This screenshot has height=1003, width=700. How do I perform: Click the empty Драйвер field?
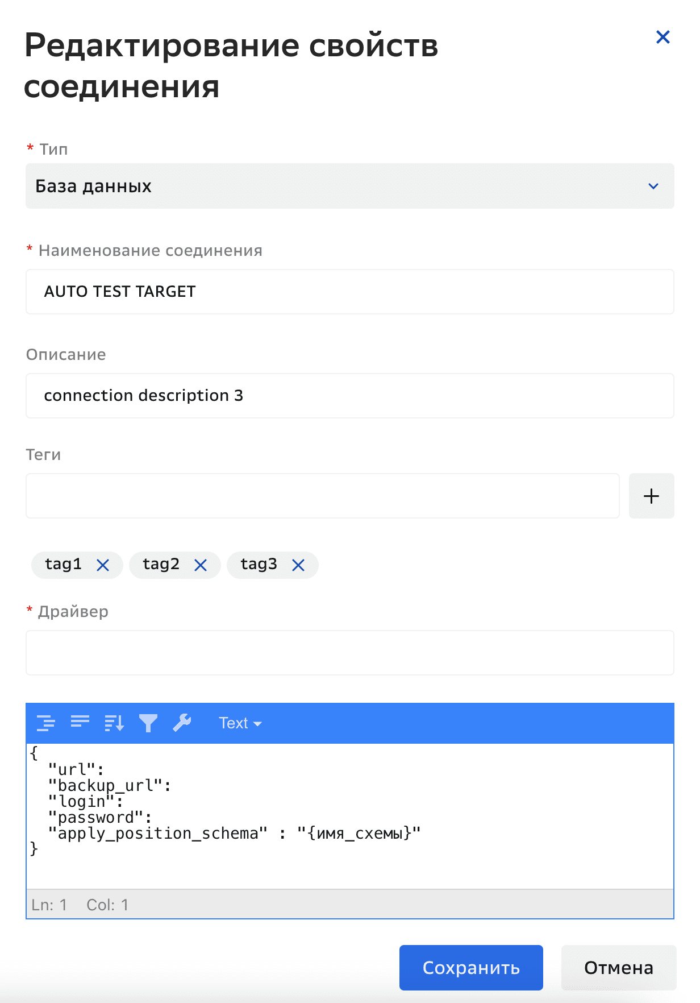pyautogui.click(x=349, y=653)
